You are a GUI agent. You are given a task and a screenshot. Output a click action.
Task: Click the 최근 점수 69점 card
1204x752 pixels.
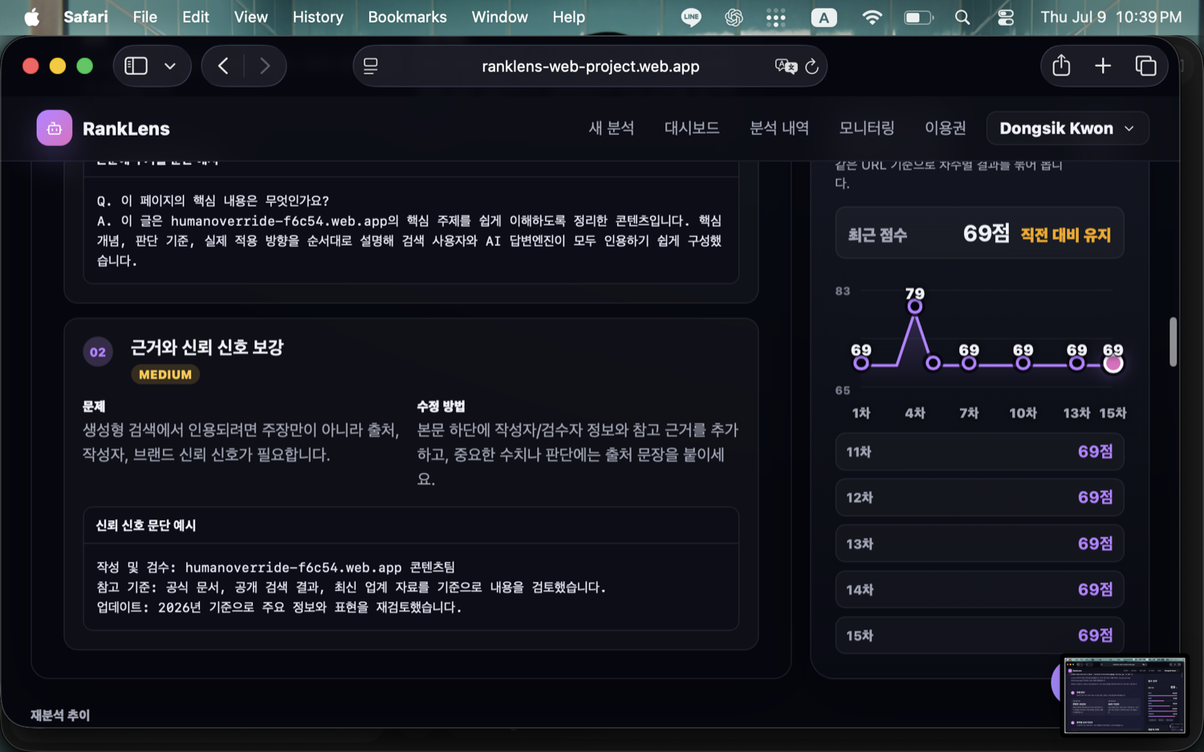point(979,234)
